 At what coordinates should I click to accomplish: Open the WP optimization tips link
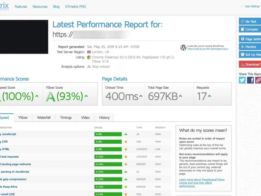coord(208,49)
